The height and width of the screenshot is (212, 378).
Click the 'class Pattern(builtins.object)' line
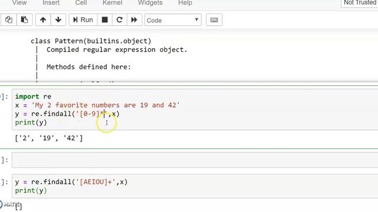tap(91, 41)
